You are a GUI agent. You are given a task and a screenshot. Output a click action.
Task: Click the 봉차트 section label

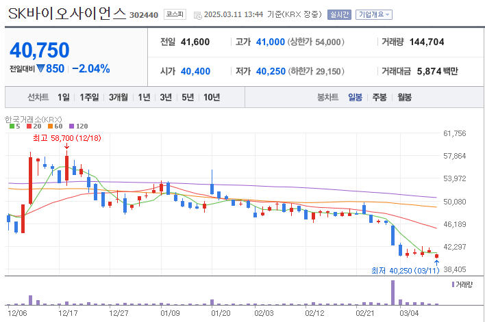[327, 97]
